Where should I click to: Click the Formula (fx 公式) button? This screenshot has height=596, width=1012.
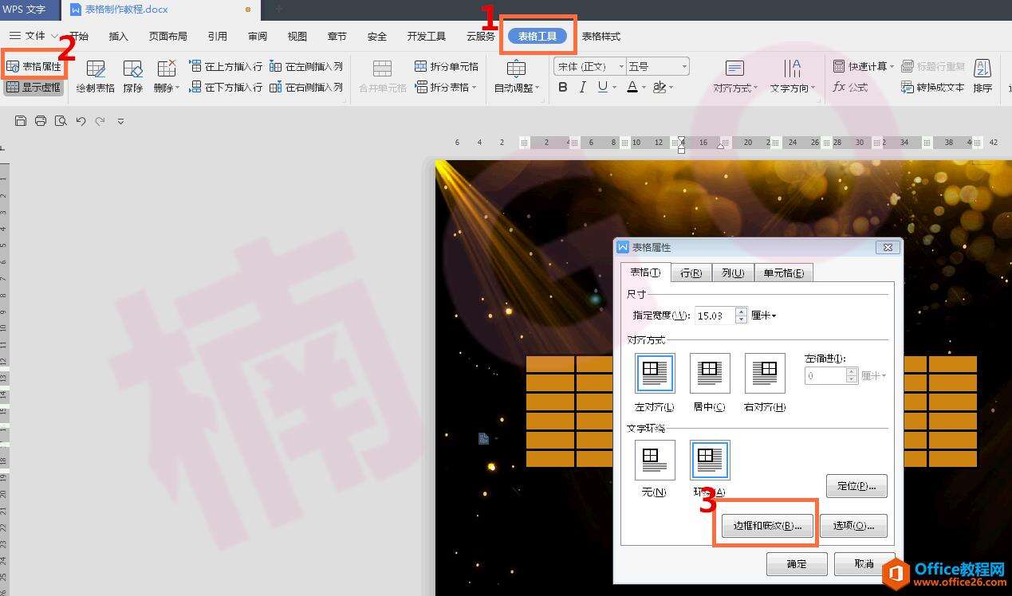tap(850, 88)
